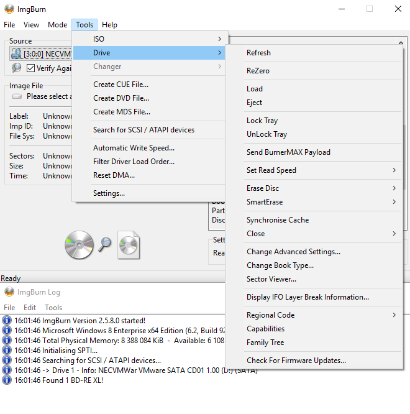Viewport: 410px width, 414px height.
Task: Click the magnifier verify icon beside disc
Action: (105, 244)
